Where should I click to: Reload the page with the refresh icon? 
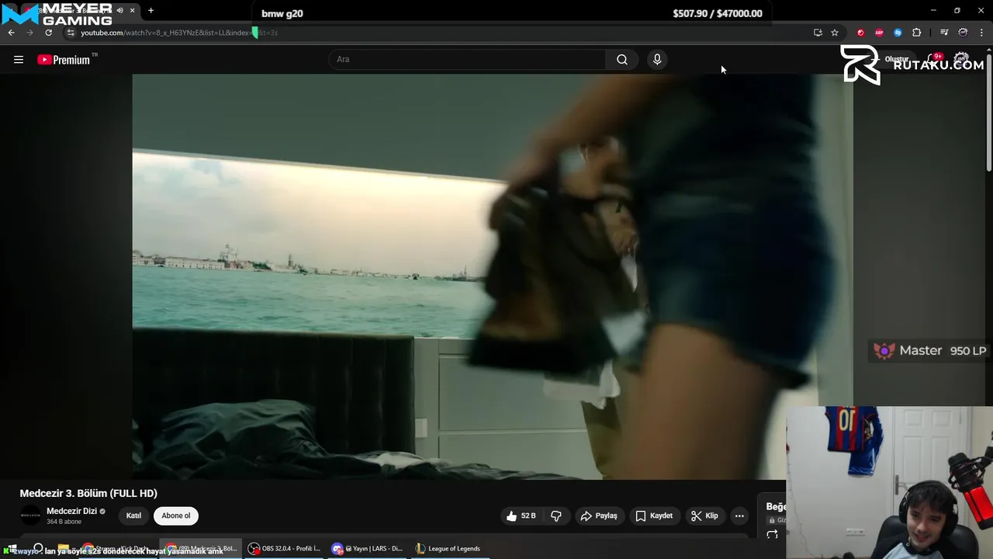point(48,33)
